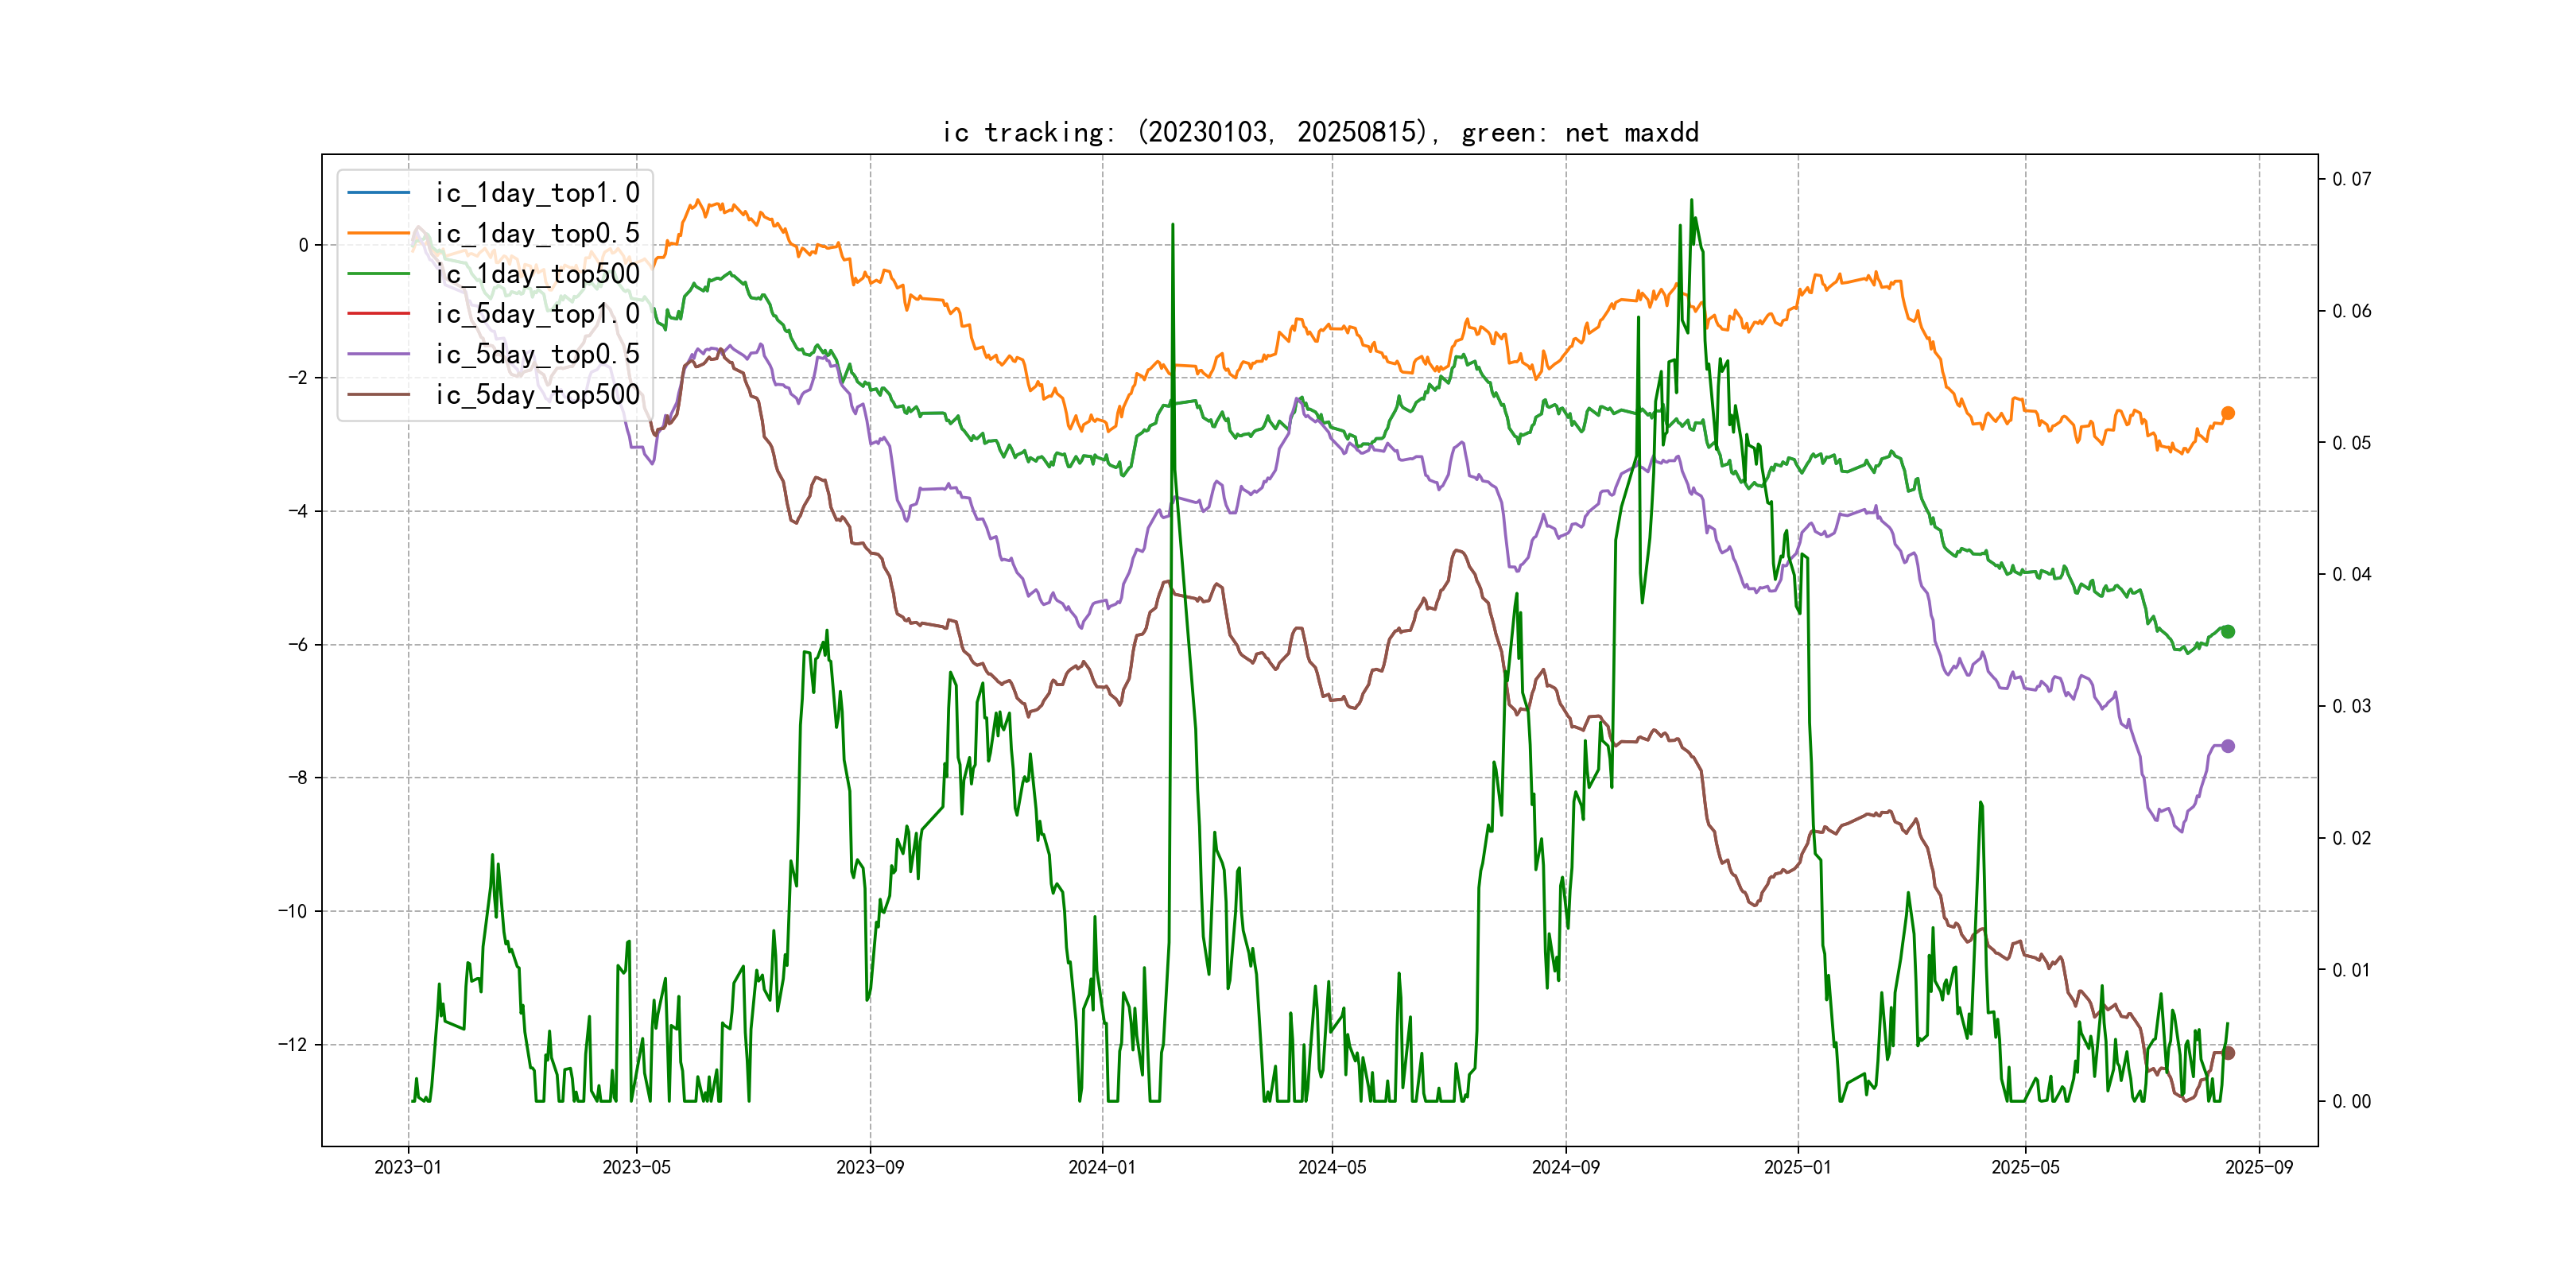
Task: Click the -12 left axis tick label
Action: click(293, 1044)
